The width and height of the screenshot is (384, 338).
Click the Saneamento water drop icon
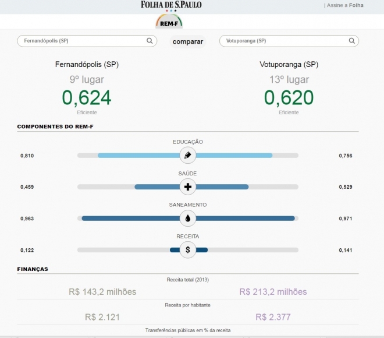click(187, 219)
